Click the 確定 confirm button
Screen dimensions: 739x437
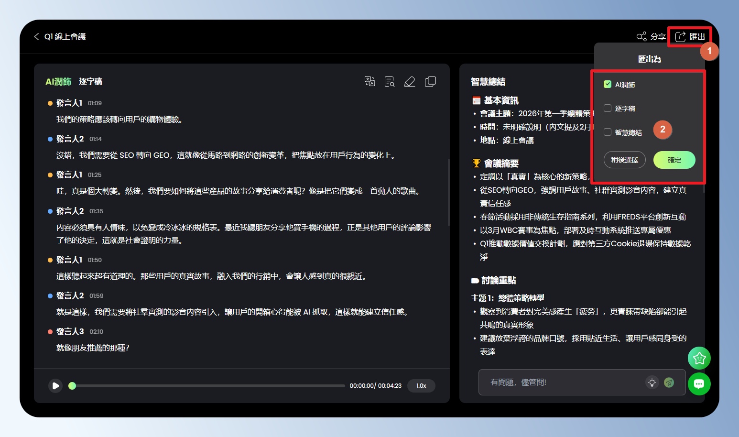pos(674,160)
